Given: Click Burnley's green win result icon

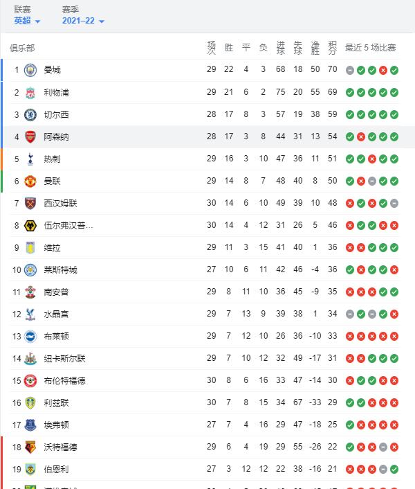Looking at the screenshot, I should (394, 470).
